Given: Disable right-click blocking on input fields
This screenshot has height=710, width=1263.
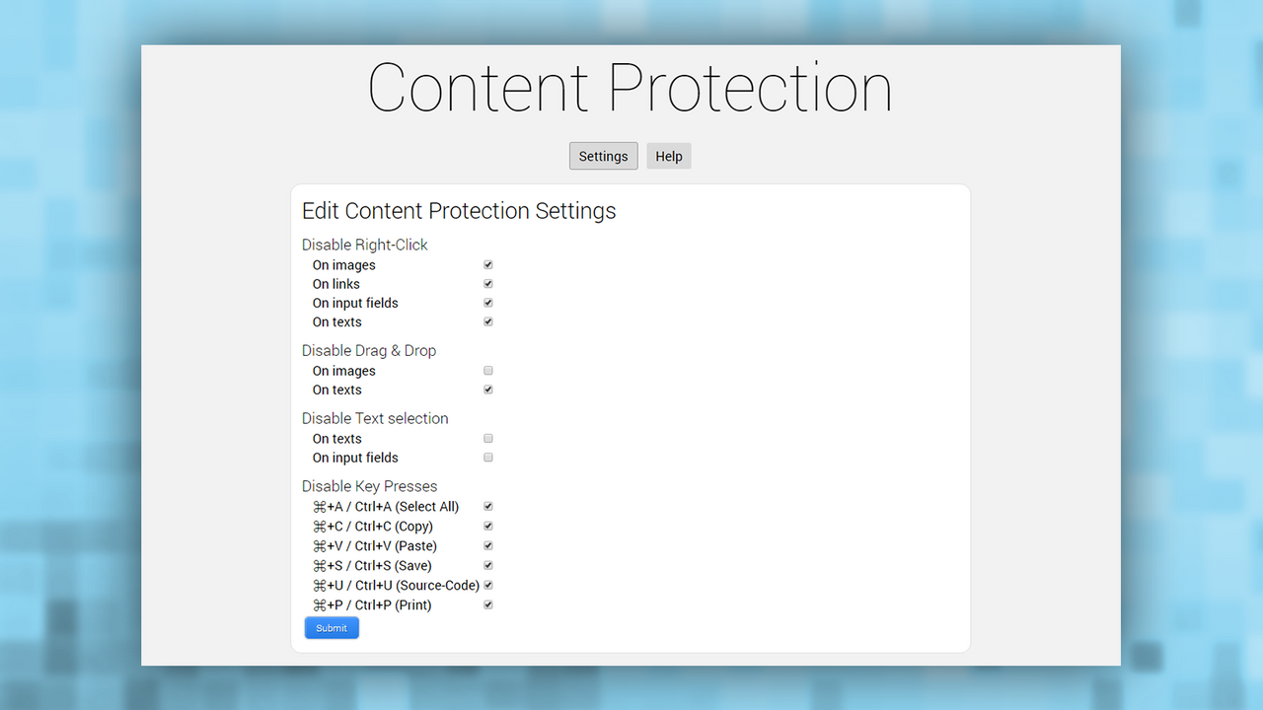Looking at the screenshot, I should coord(487,303).
